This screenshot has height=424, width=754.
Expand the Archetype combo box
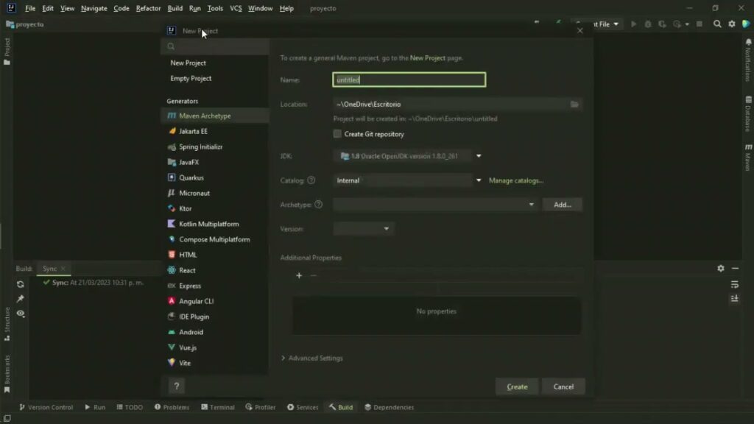coord(531,205)
